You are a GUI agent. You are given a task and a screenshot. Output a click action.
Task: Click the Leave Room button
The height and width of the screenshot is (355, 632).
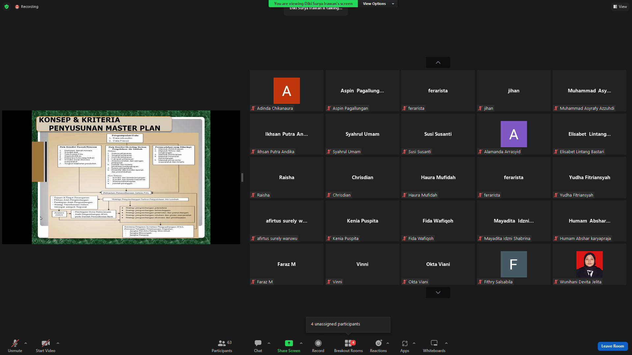point(613,346)
